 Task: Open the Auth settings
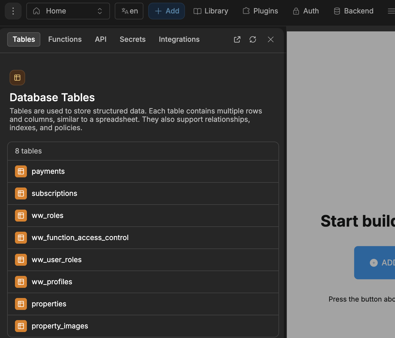tap(306, 11)
